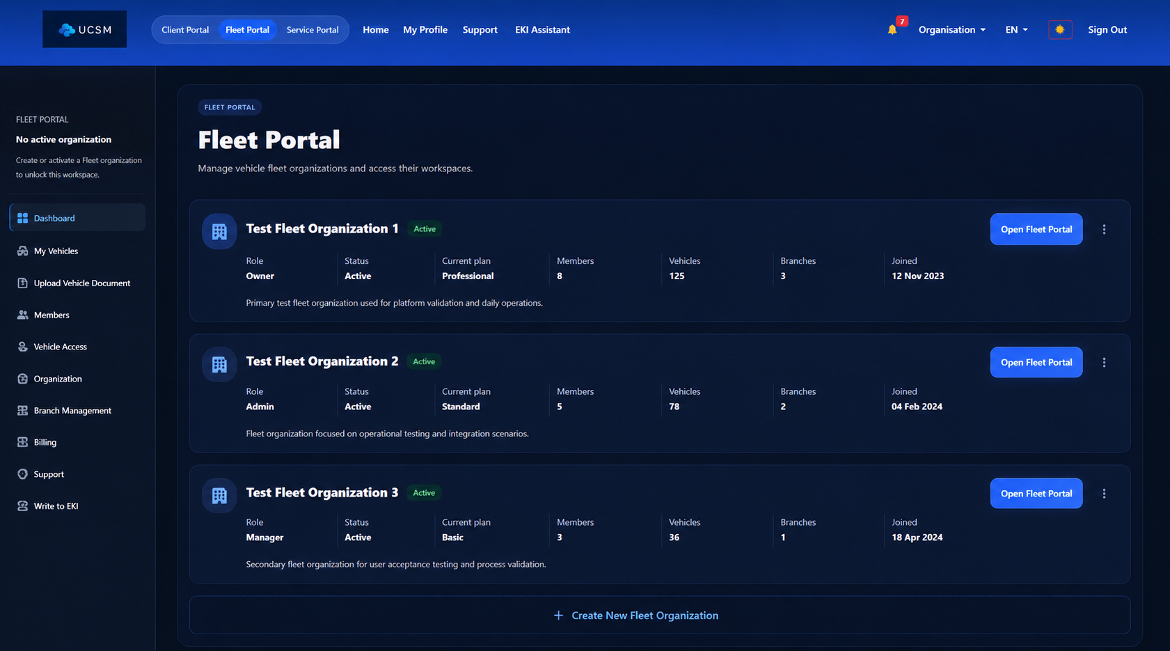Click the Test Fleet Organization 3 title
The image size is (1170, 651).
pyautogui.click(x=322, y=492)
